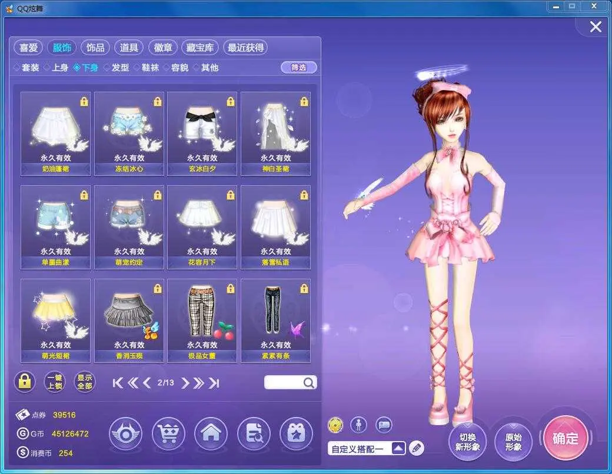Click the 原始形象 button
The image size is (612, 474).
513,442
